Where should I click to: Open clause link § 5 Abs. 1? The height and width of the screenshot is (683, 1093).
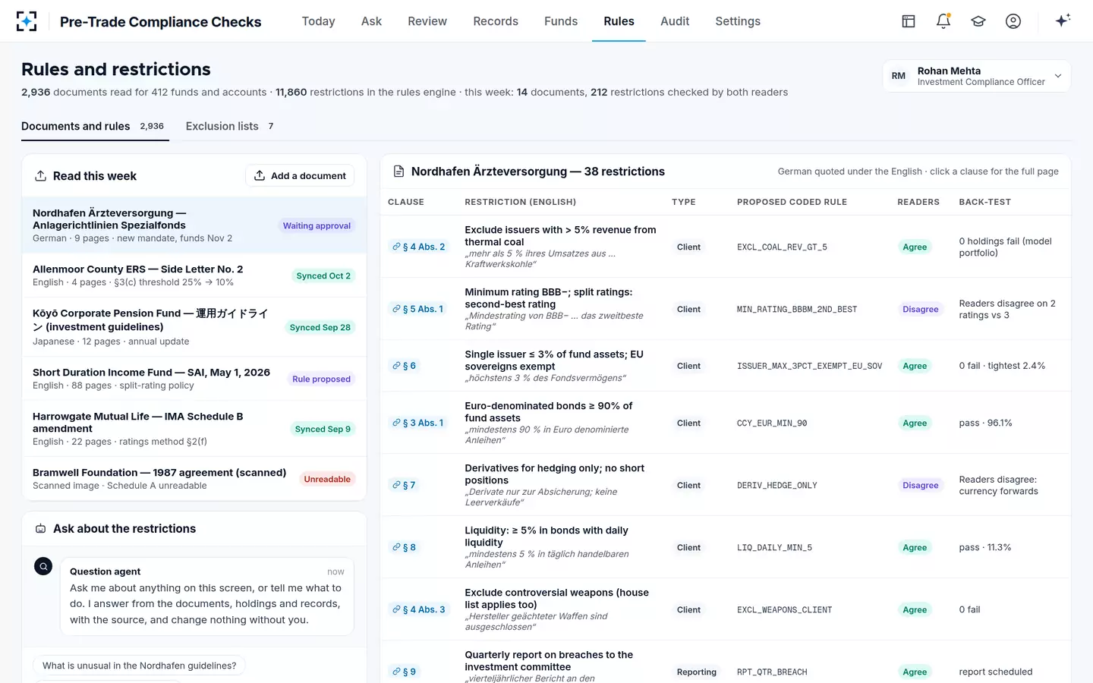point(418,309)
